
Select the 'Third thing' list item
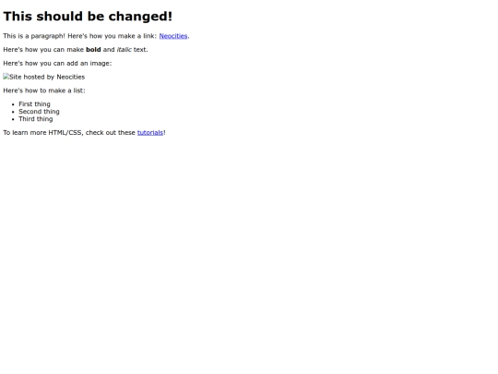coord(36,119)
